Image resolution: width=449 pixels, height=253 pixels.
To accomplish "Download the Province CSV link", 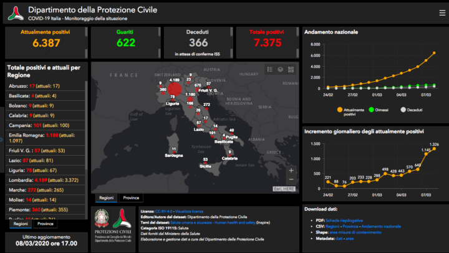I will [350, 226].
